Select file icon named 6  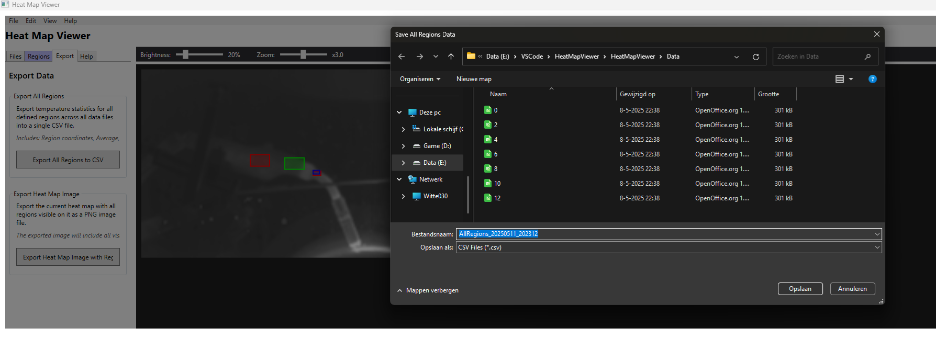[488, 154]
